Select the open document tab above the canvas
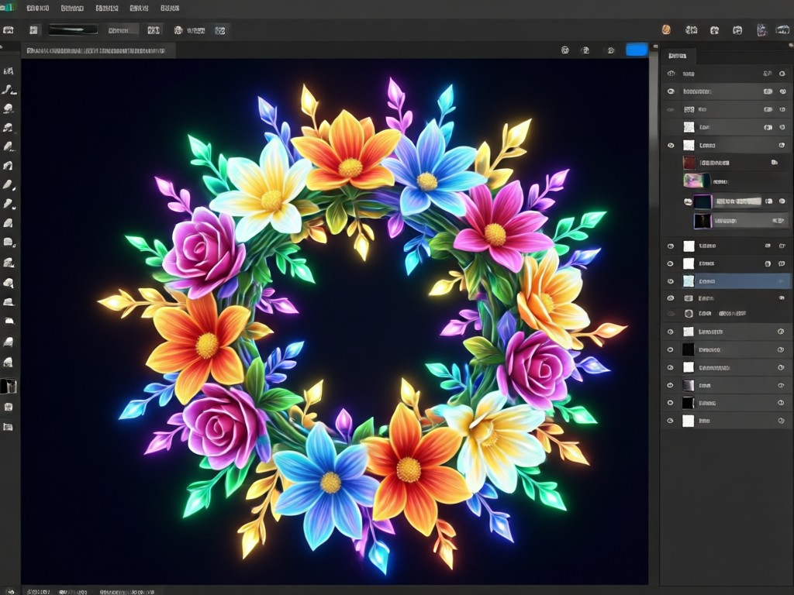The width and height of the screenshot is (794, 595). (x=97, y=50)
